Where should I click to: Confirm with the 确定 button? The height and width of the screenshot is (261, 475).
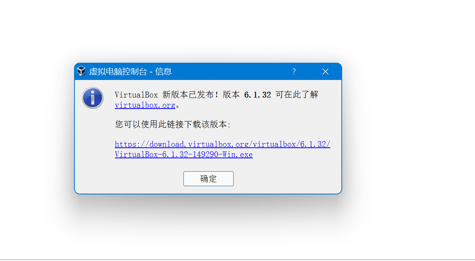point(208,179)
